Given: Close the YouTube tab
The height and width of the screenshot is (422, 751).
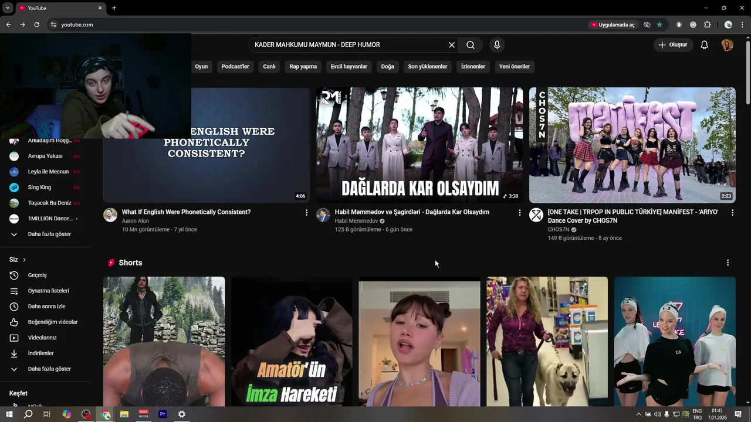Looking at the screenshot, I should (100, 8).
